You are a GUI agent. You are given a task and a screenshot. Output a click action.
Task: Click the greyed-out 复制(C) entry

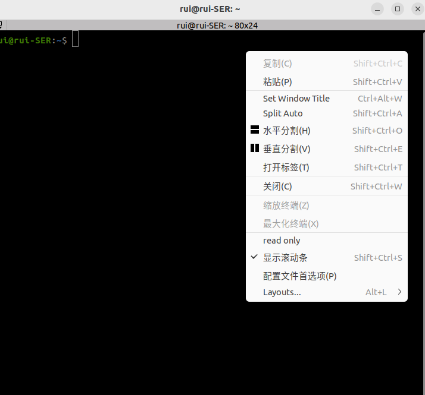277,64
